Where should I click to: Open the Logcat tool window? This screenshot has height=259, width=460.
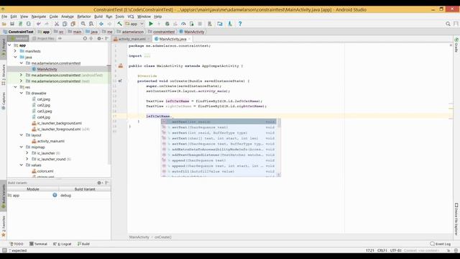[63, 244]
